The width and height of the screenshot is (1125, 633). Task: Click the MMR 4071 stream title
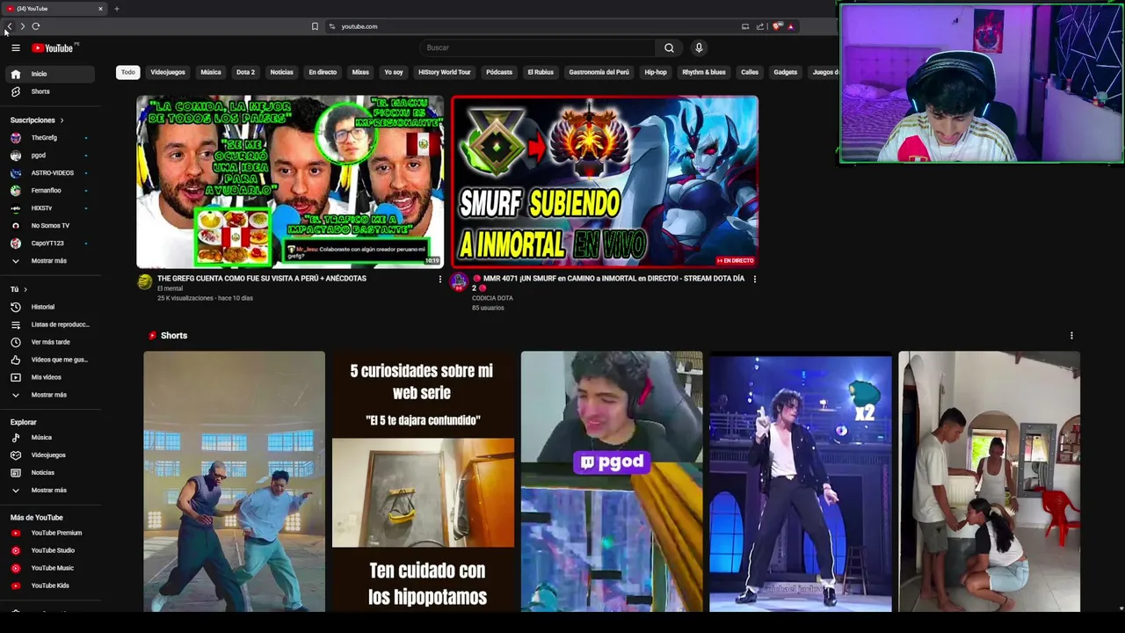[608, 282]
